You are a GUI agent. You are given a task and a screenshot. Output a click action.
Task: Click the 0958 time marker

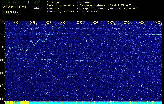click(x=126, y=23)
